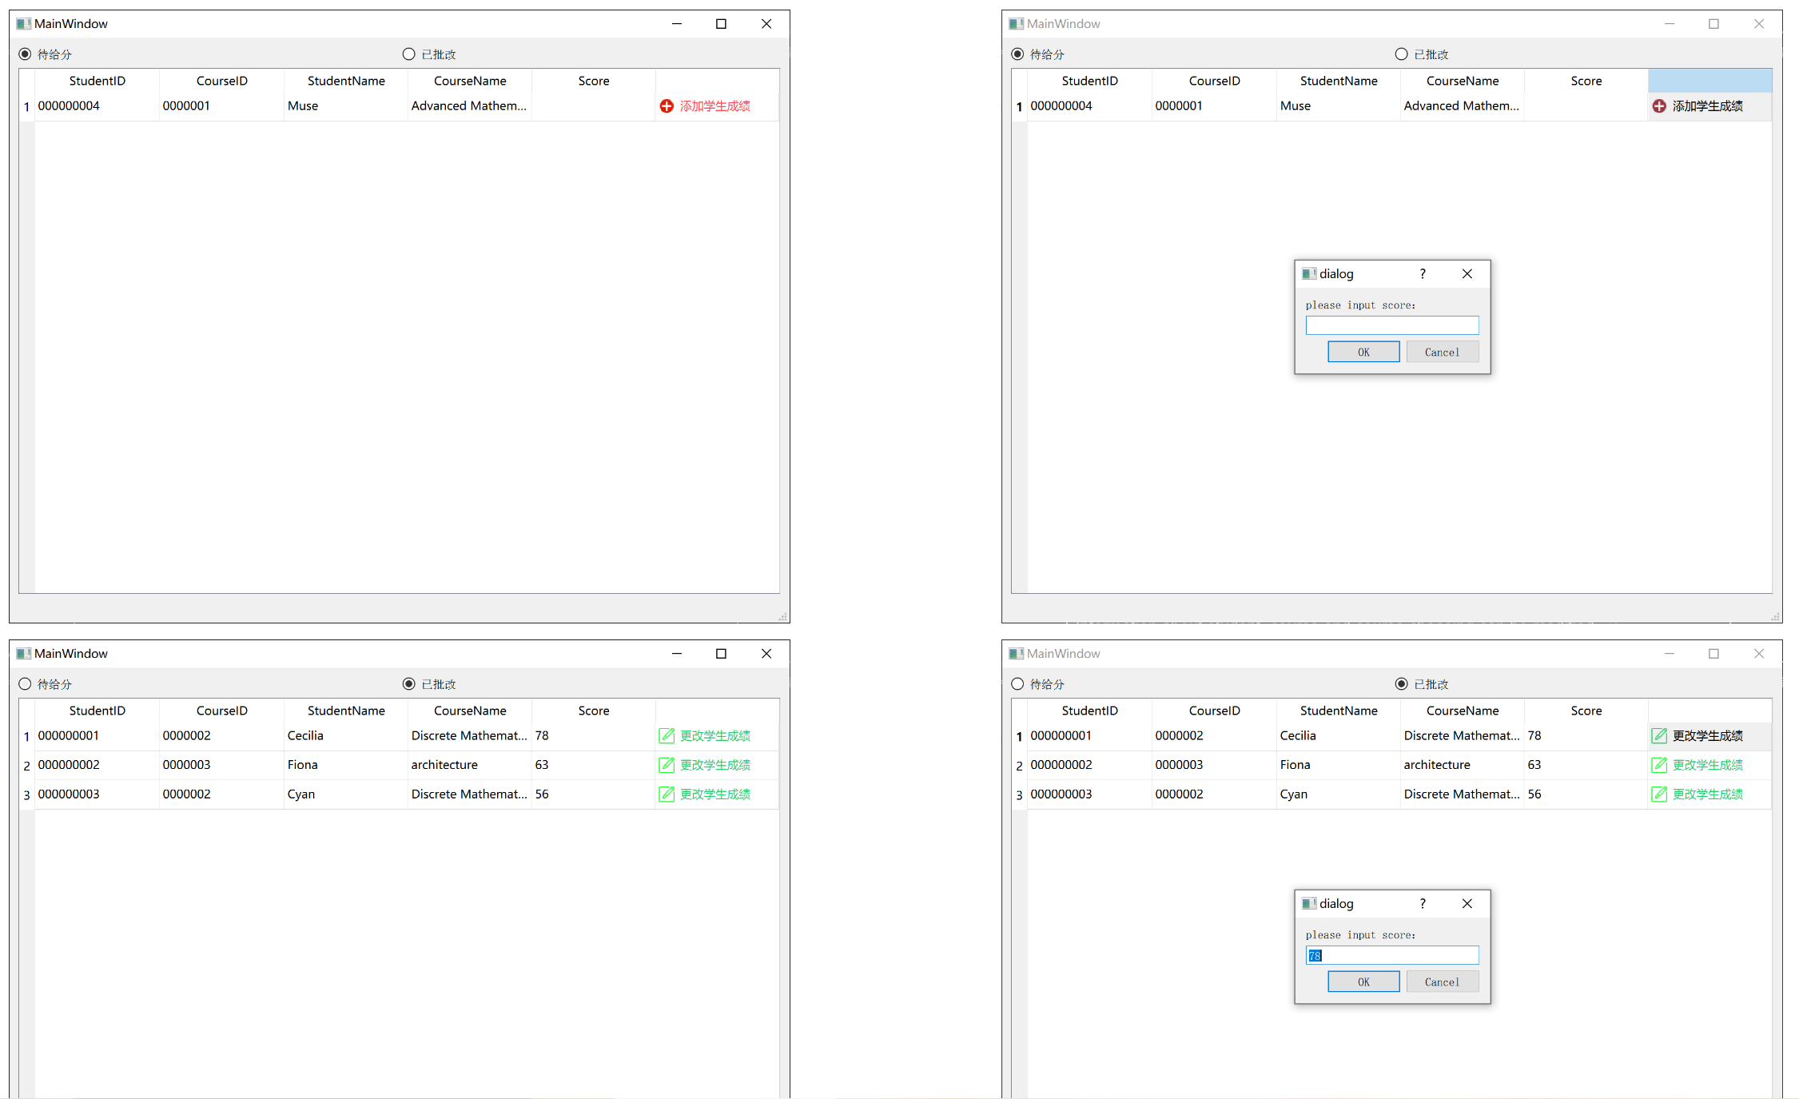1799x1099 pixels.
Task: Click Muse's Advanced Mathematics CourseName cell
Action: tap(469, 105)
